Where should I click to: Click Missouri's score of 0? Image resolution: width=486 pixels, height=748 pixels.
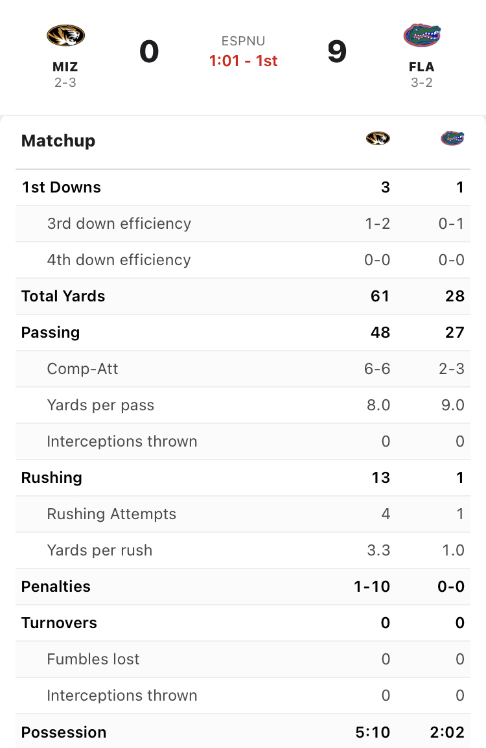click(x=149, y=51)
